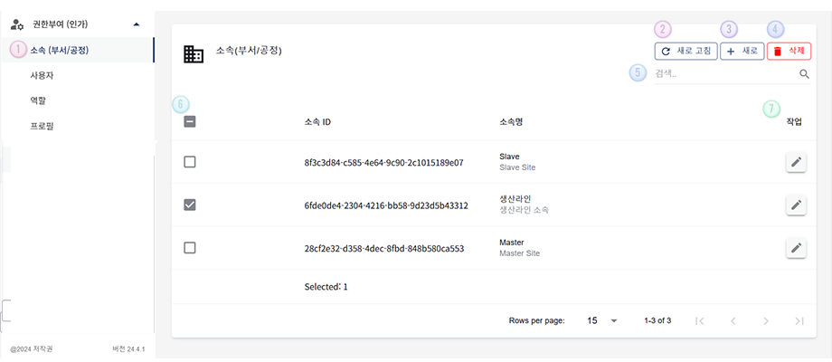Jump to the last page icon
Viewport: 832px width, 362px height.
pyautogui.click(x=799, y=320)
